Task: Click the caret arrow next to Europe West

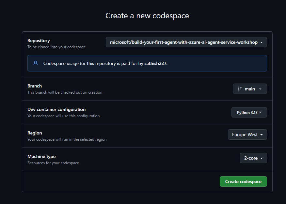Action: pyautogui.click(x=262, y=135)
